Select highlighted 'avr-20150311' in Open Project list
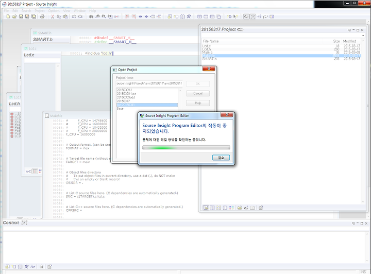Viewport: 371px width, 274px height. pos(147,105)
